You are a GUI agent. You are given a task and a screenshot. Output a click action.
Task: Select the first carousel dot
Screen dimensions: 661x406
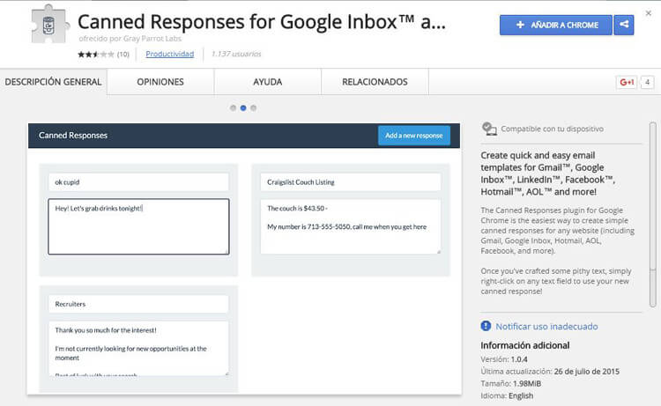[x=234, y=107]
